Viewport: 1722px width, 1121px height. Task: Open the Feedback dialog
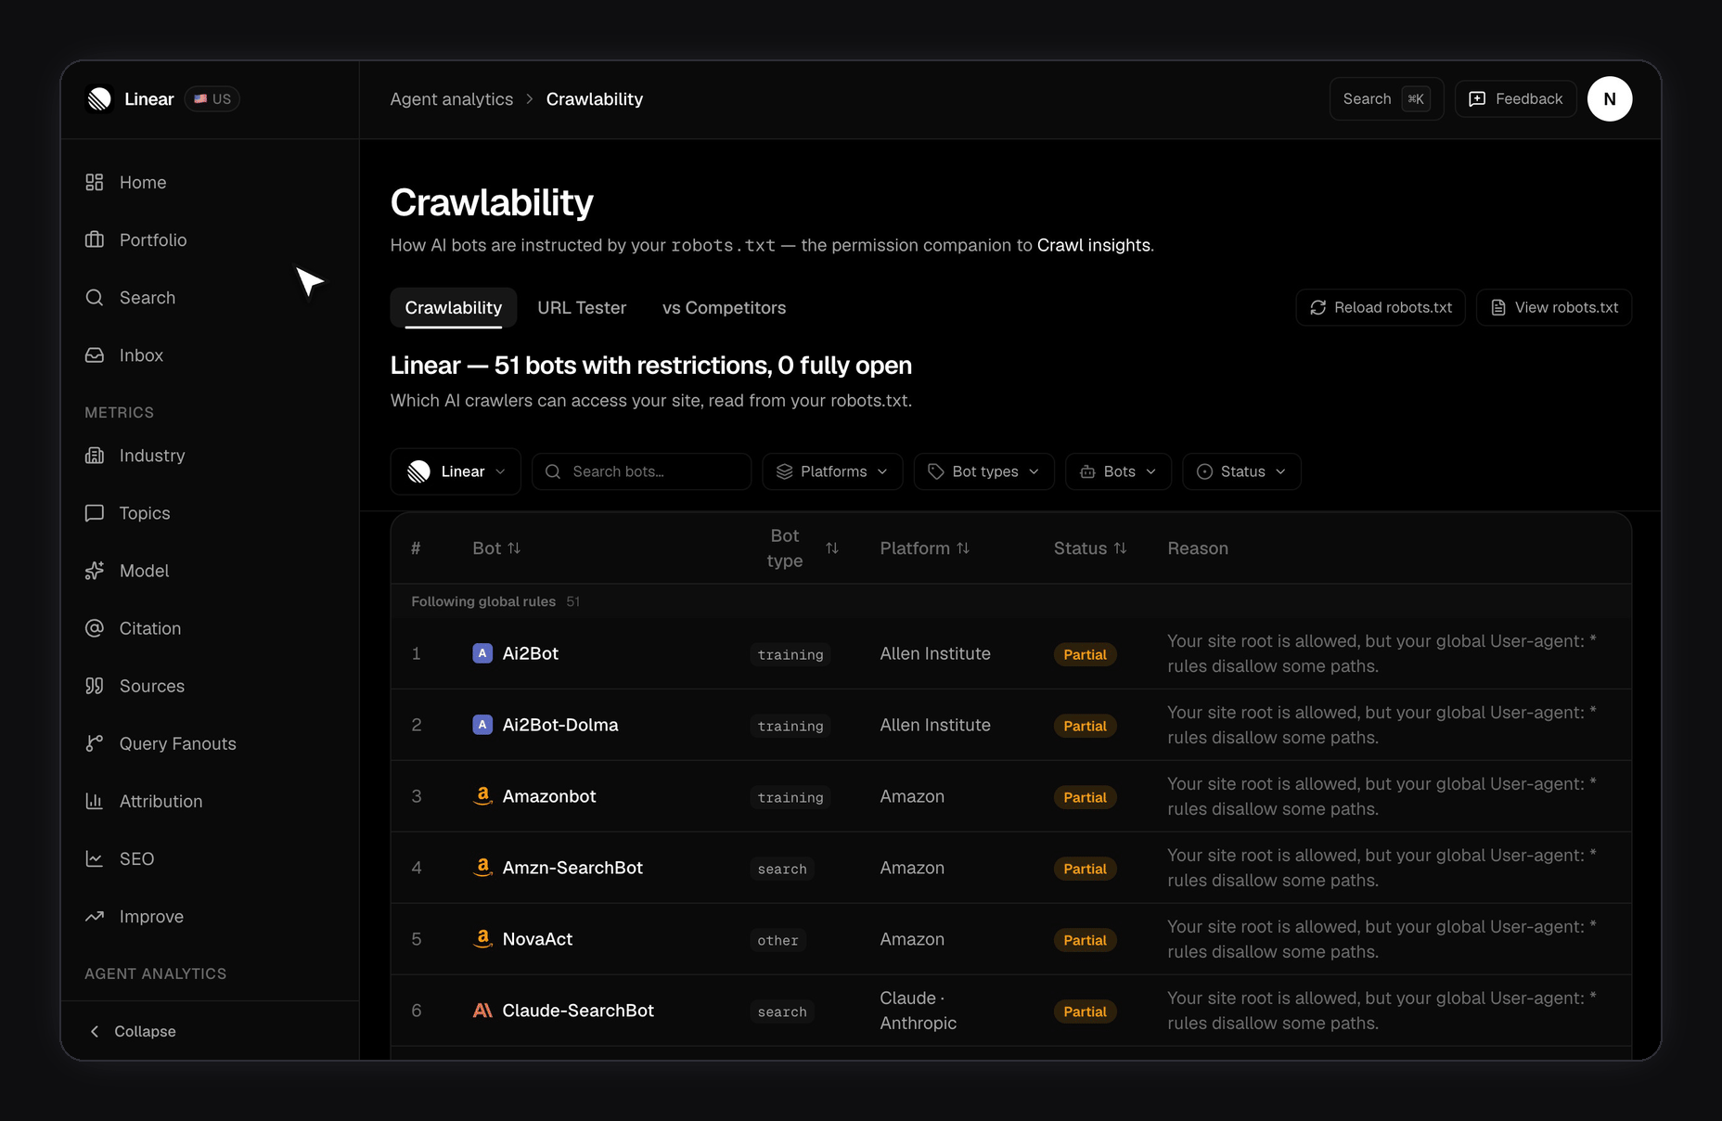pyautogui.click(x=1516, y=99)
